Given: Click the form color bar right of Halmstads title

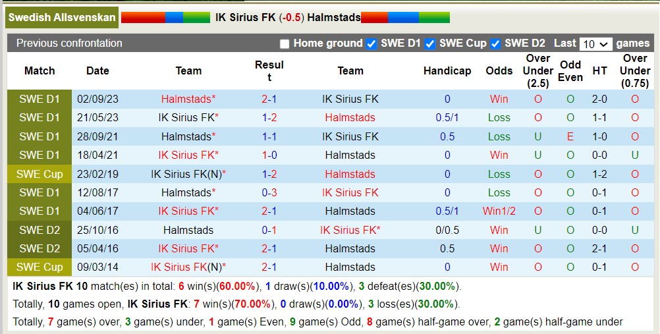Looking at the screenshot, I should [x=405, y=18].
